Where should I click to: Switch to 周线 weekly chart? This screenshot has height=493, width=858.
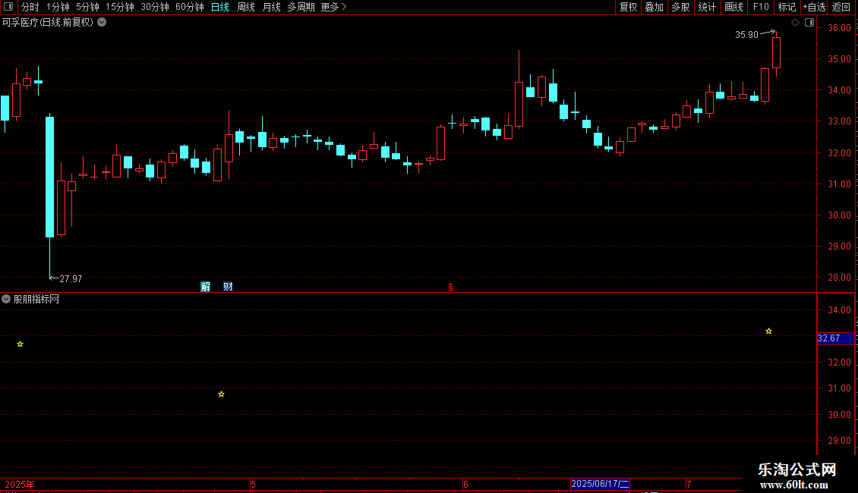click(x=246, y=7)
